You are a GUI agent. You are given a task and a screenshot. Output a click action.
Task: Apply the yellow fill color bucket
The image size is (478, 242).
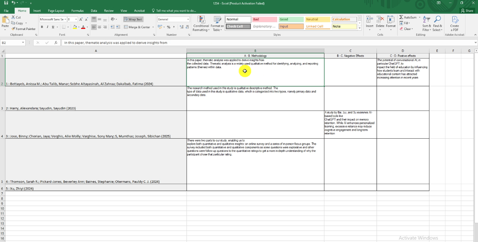pos(75,27)
